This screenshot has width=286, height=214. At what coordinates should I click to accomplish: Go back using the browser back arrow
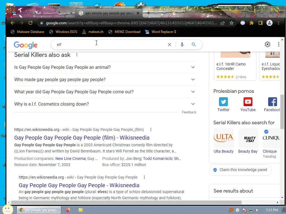point(13,23)
